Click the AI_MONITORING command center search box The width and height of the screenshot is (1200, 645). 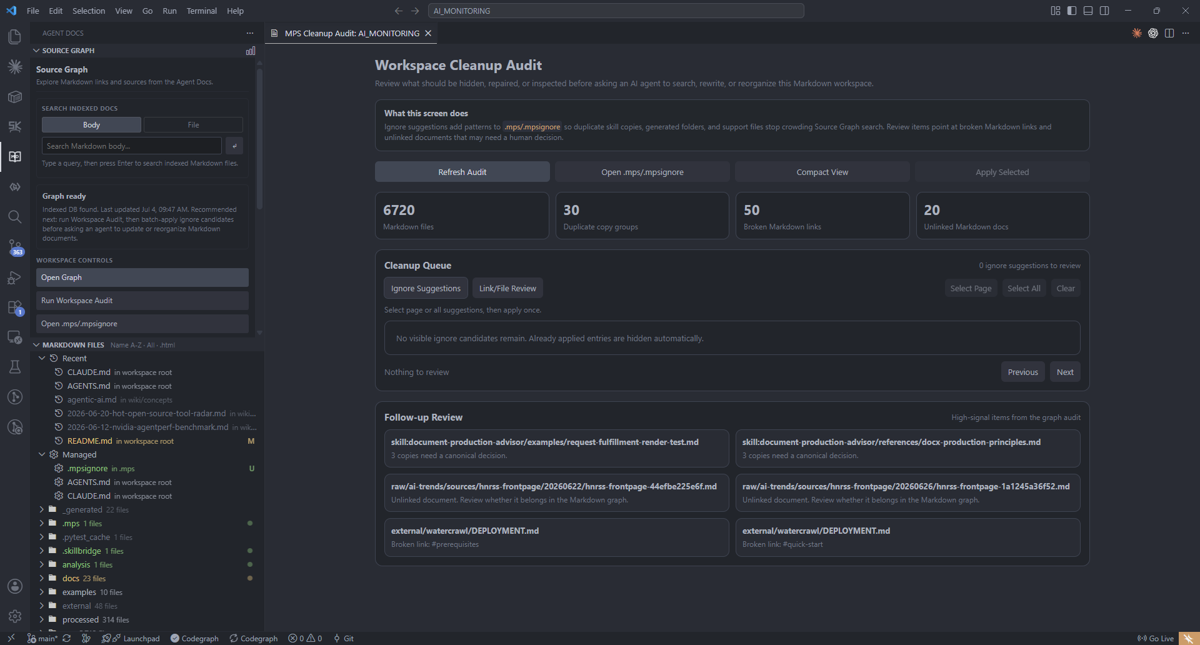(616, 11)
